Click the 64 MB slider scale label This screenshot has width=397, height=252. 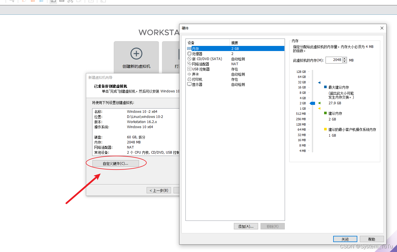(x=302, y=130)
